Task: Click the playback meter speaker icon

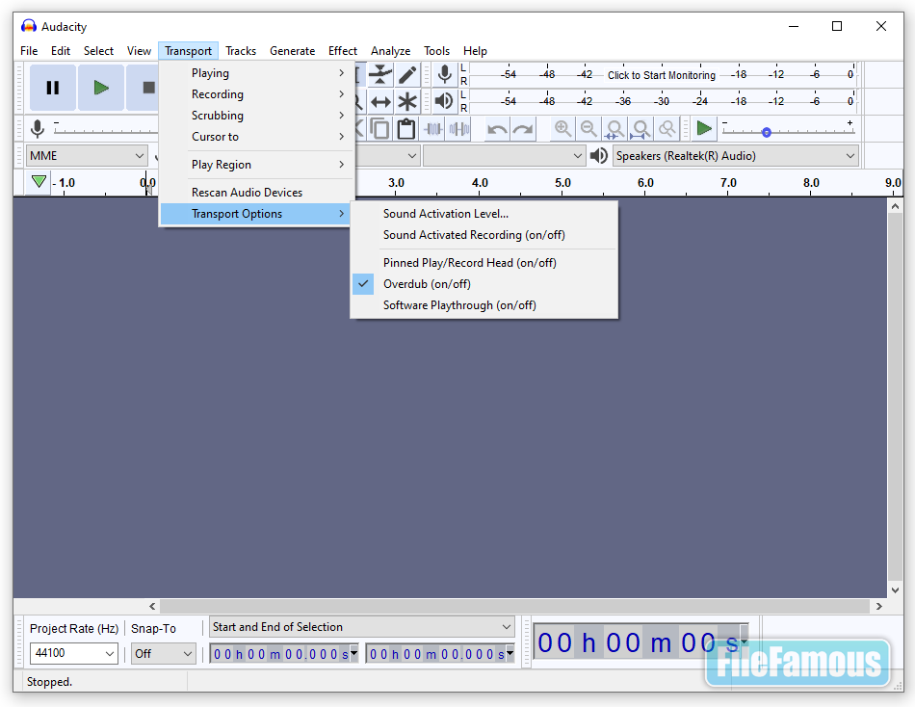Action: 445,101
